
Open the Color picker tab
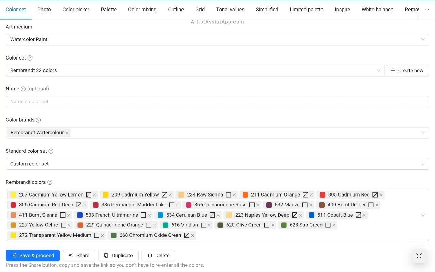pyautogui.click(x=76, y=10)
